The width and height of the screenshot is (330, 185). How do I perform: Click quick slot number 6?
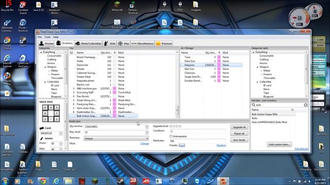coord(45,107)
